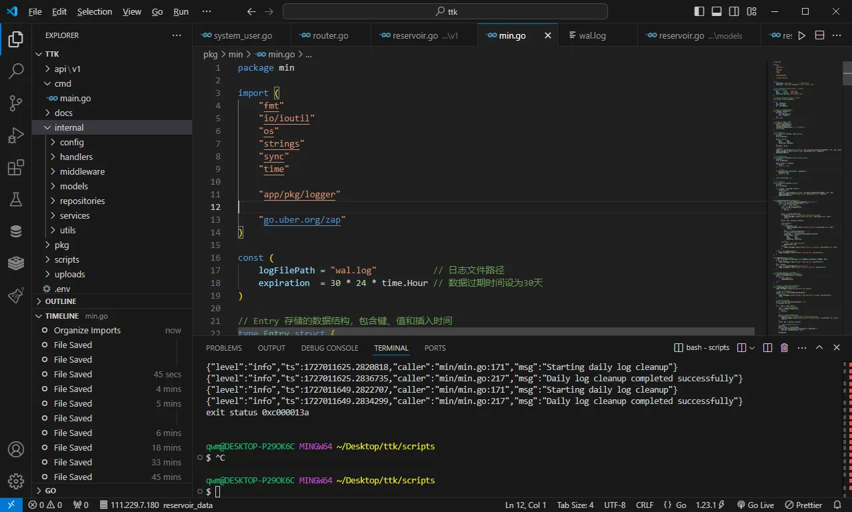Open the Source Control view
Screen dimensions: 852x512
point(15,103)
